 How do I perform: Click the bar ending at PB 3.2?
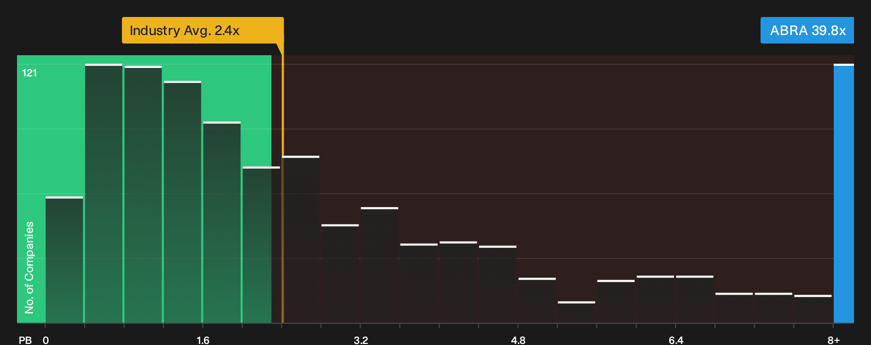coord(340,274)
